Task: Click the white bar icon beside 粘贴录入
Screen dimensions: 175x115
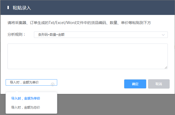Action: (8, 7)
